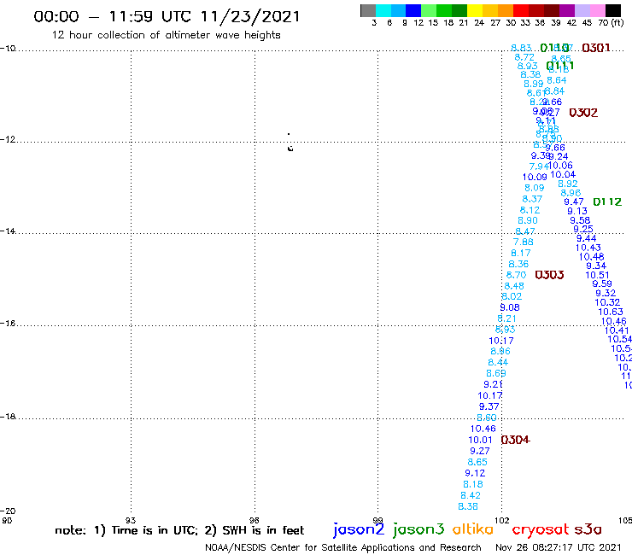Select the green 0111 track time label
The image size is (632, 555).
(560, 66)
